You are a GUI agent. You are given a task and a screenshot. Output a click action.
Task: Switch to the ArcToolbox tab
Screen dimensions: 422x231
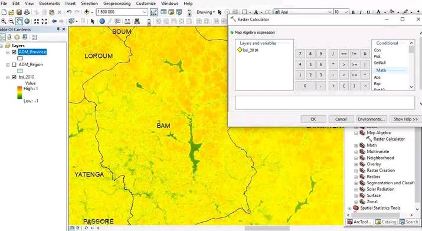[359, 222]
